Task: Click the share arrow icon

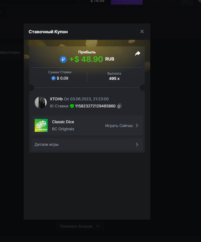Action: 138,53
